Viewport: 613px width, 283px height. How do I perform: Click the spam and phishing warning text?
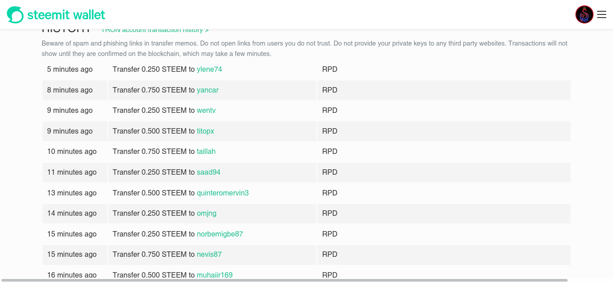pyautogui.click(x=304, y=49)
